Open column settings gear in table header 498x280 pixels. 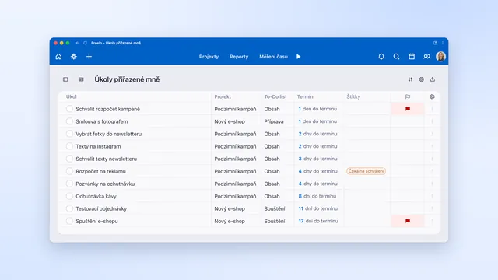[432, 96]
